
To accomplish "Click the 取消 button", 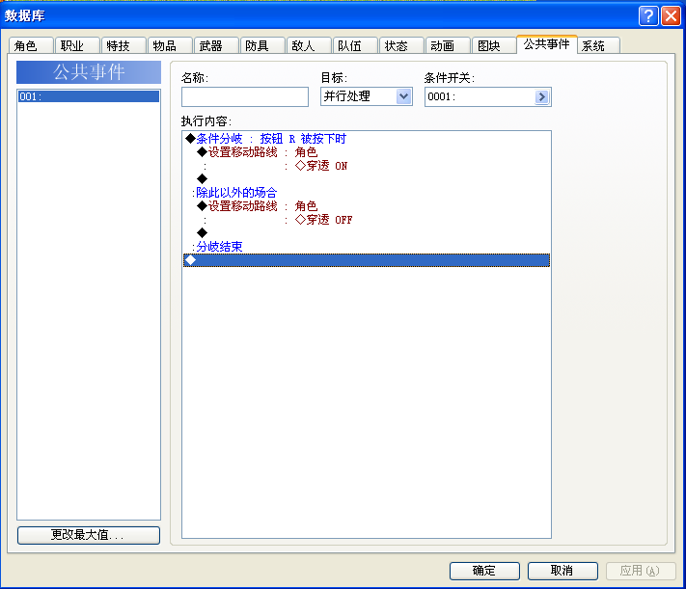I will coord(563,571).
